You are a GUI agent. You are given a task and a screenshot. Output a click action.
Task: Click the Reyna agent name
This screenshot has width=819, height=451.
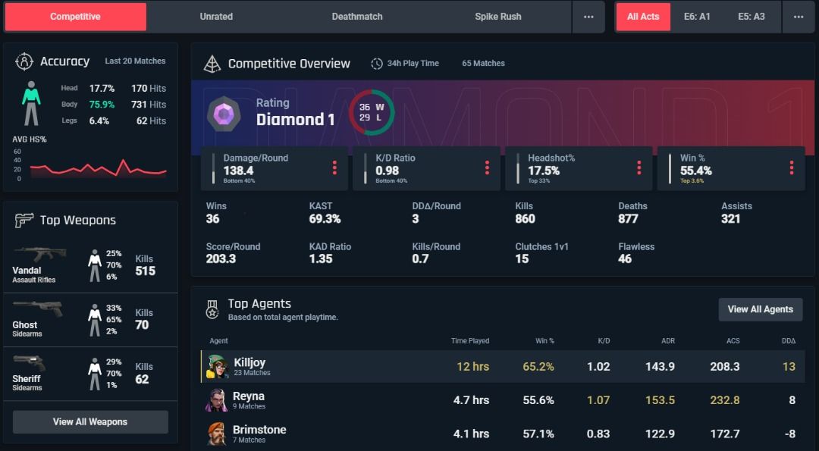click(x=249, y=396)
